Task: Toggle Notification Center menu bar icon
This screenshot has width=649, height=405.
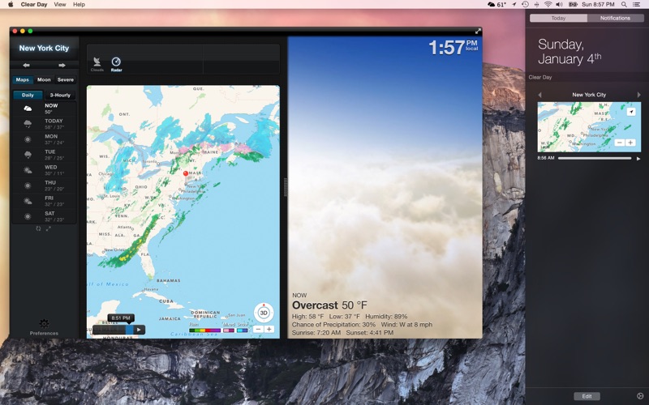Action: point(637,5)
